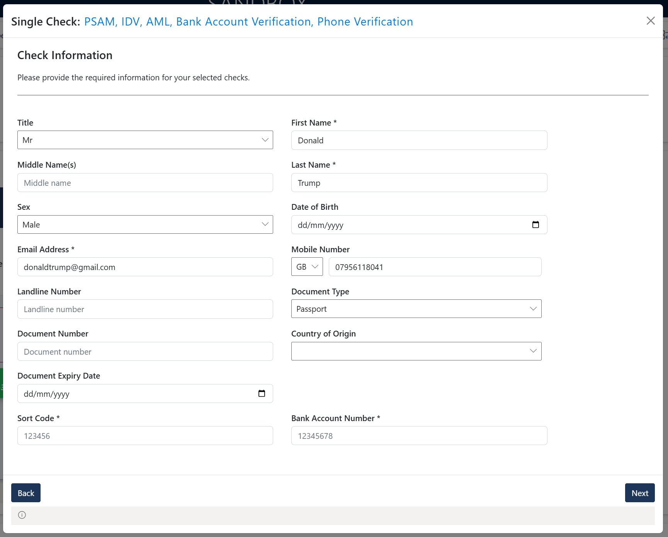Close the Single Check dialog
Image resolution: width=668 pixels, height=537 pixels.
(x=651, y=21)
